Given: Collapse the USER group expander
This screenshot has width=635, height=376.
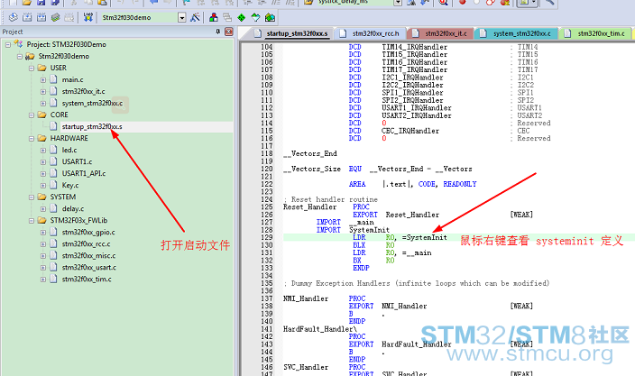Looking at the screenshot, I should click(32, 68).
